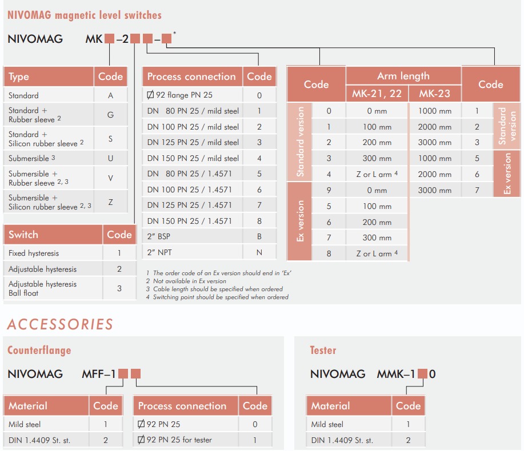Click 'Z or L arm' for code 4

(x=377, y=174)
